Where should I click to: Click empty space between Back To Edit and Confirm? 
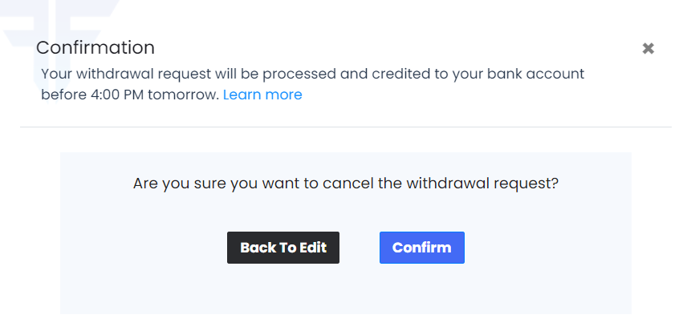360,248
